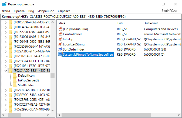The height and width of the screenshot is (118, 182).
Task: Expand the {F02C8CA6-D891-3082 tree node
Action: click(6, 90)
